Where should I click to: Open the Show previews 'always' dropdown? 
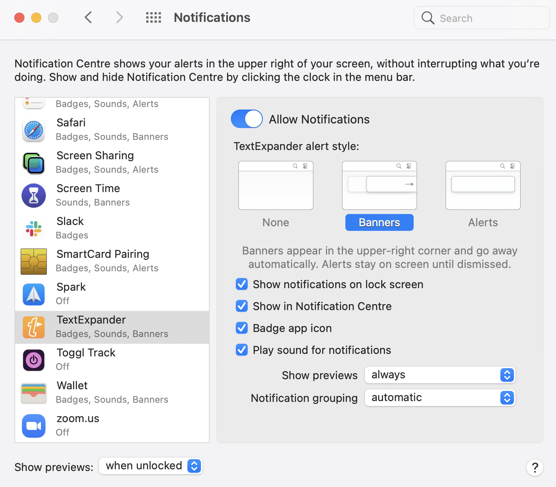(440, 375)
